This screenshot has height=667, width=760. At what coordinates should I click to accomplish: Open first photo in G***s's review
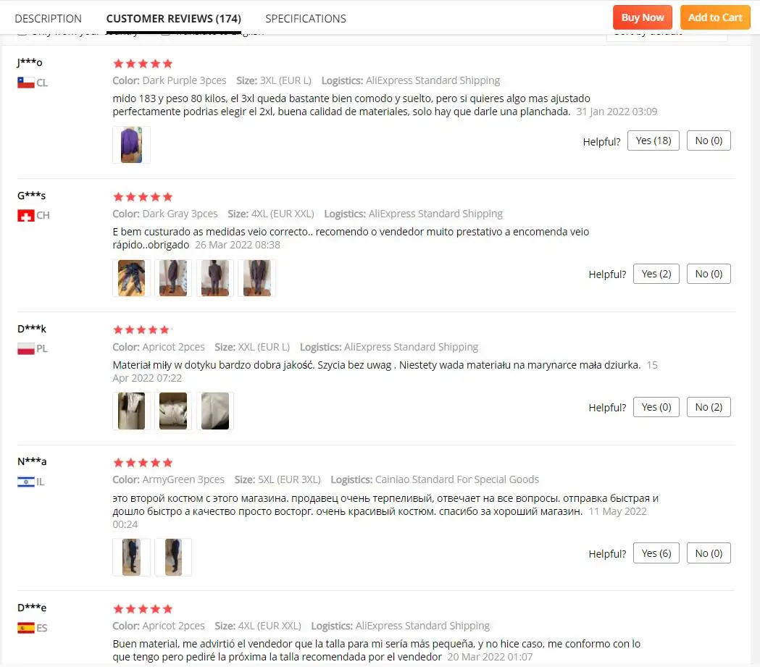pyautogui.click(x=131, y=278)
